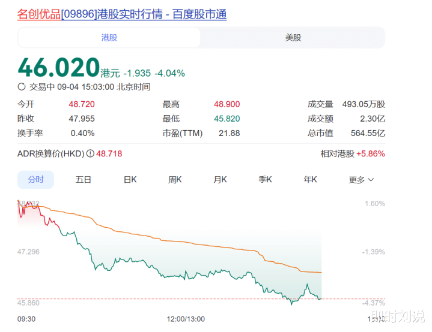Click the 1.60% axis label on chart
The height and width of the screenshot is (332, 432).
click(x=375, y=204)
